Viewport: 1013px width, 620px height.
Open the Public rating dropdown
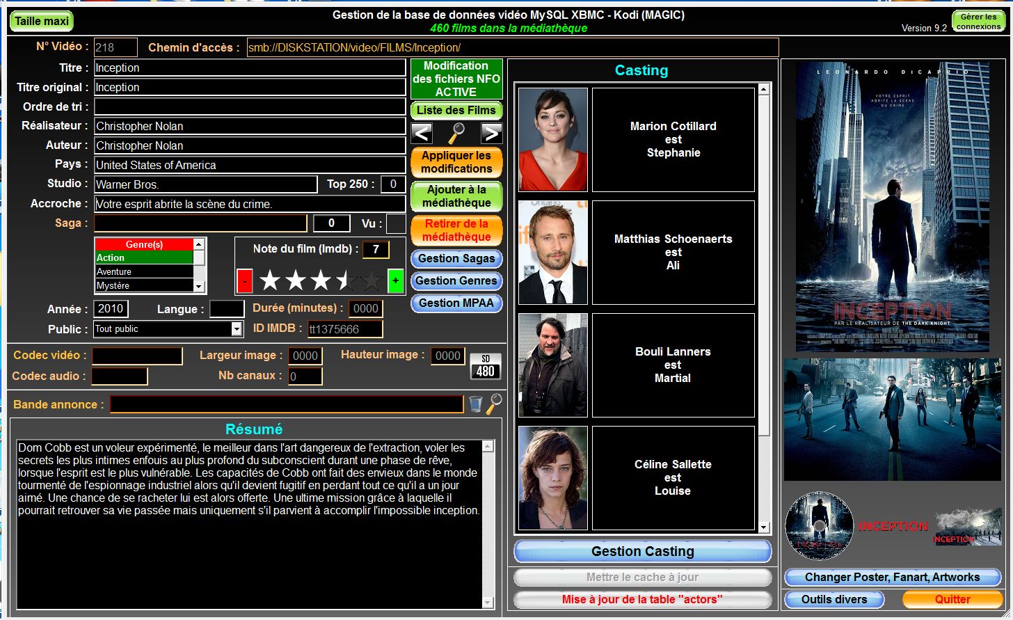click(x=237, y=329)
